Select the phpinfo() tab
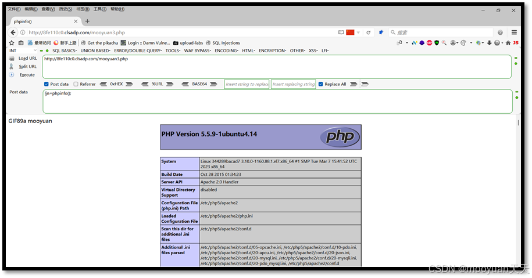 pyautogui.click(x=44, y=21)
